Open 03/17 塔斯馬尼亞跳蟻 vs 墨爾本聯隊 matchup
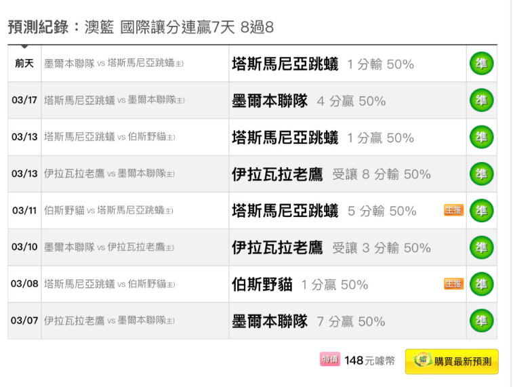Viewport: 513px width, 387px height. click(x=115, y=100)
